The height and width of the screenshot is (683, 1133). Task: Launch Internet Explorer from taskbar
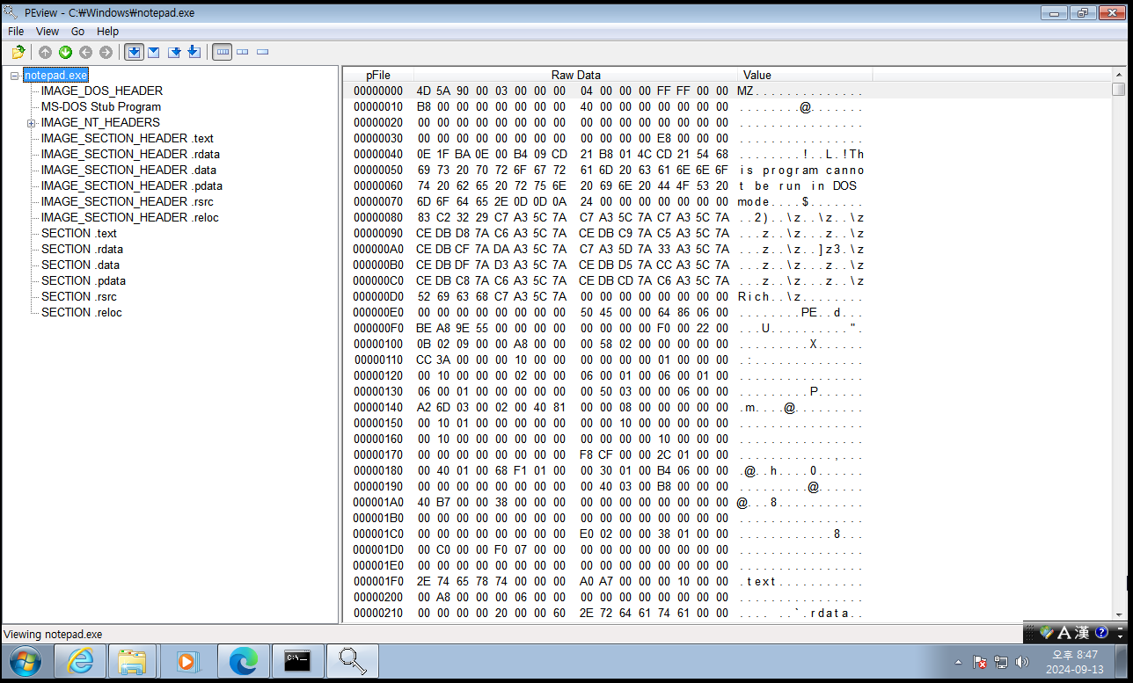click(x=80, y=660)
